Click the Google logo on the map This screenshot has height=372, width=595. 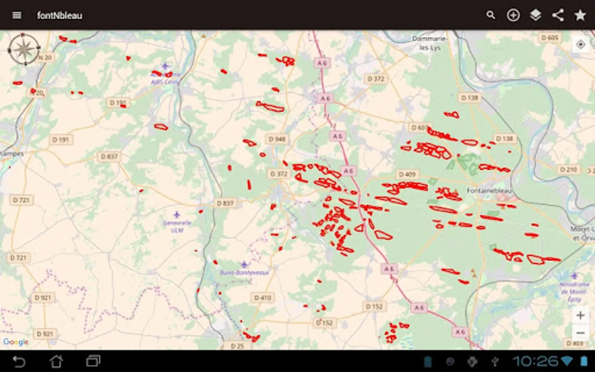click(x=16, y=342)
